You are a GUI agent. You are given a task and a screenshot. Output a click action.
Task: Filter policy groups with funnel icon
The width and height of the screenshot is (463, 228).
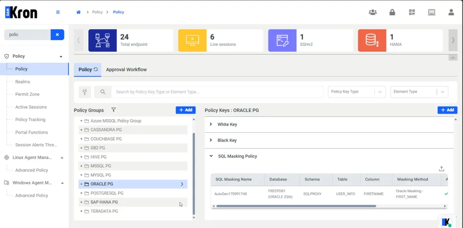(113, 110)
